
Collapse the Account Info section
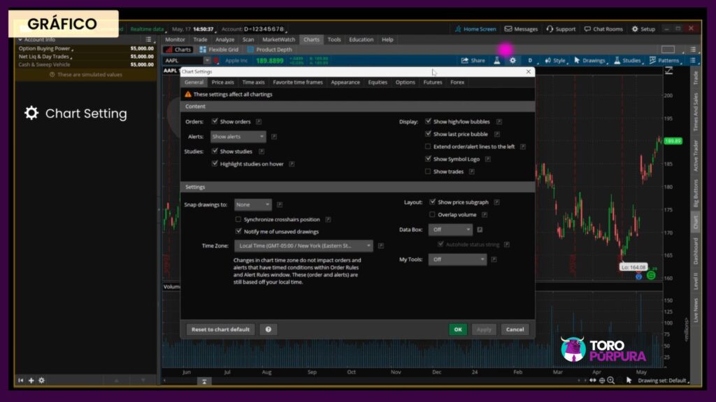pyautogui.click(x=20, y=40)
